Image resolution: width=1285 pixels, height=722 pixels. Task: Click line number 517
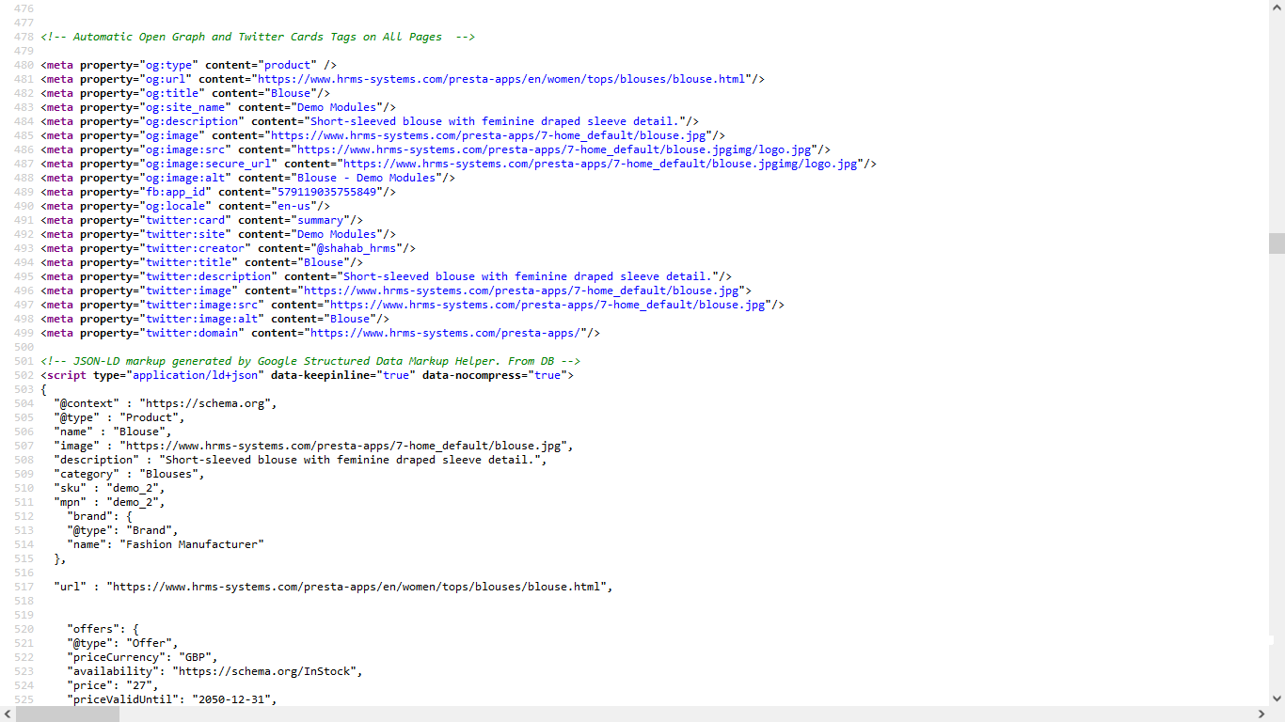click(24, 587)
